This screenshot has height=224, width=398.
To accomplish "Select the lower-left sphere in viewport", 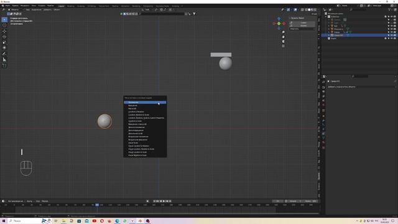I will pos(104,121).
